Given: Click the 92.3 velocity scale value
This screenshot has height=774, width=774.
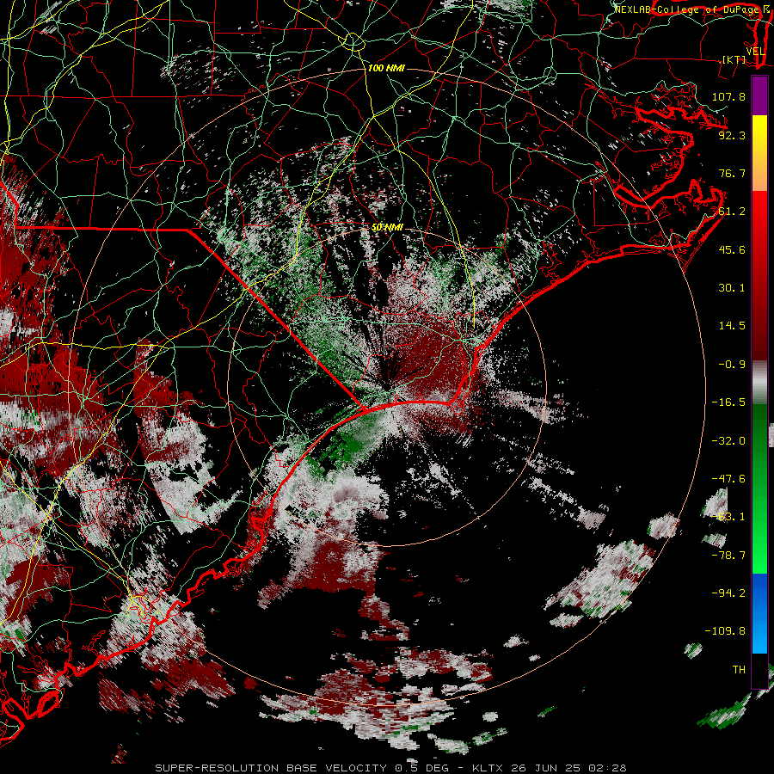Looking at the screenshot, I should [732, 135].
